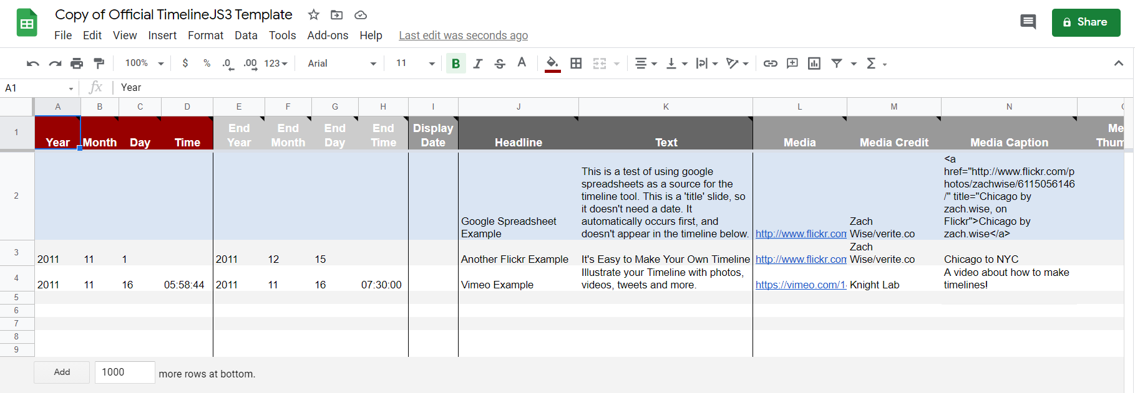
Task: Insert a comment
Action: click(x=792, y=64)
